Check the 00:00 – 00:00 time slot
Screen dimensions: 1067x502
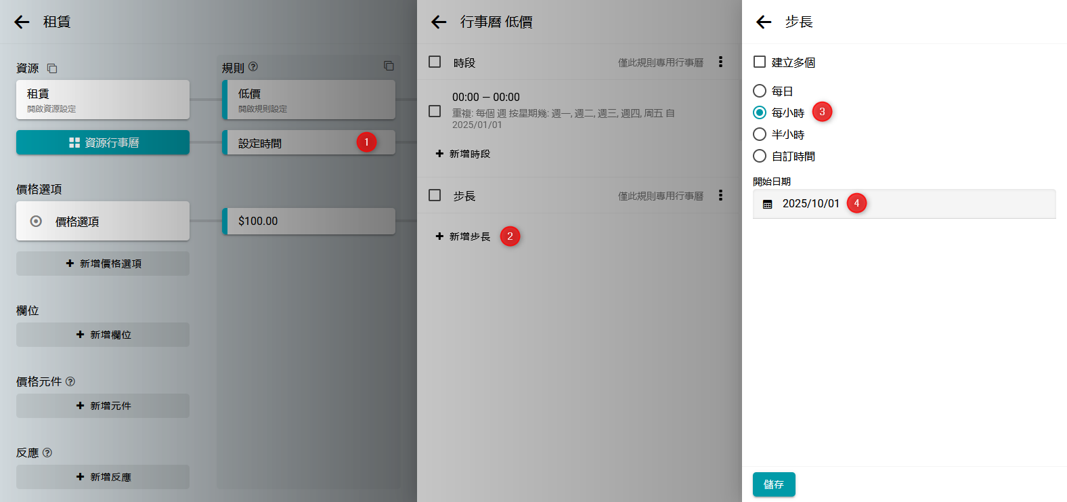point(435,111)
